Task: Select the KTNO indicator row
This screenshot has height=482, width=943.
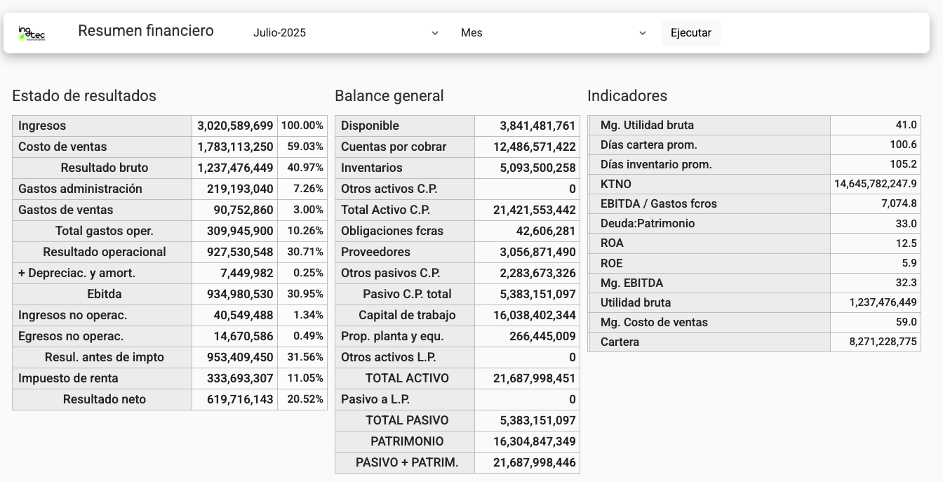Action: pos(616,185)
